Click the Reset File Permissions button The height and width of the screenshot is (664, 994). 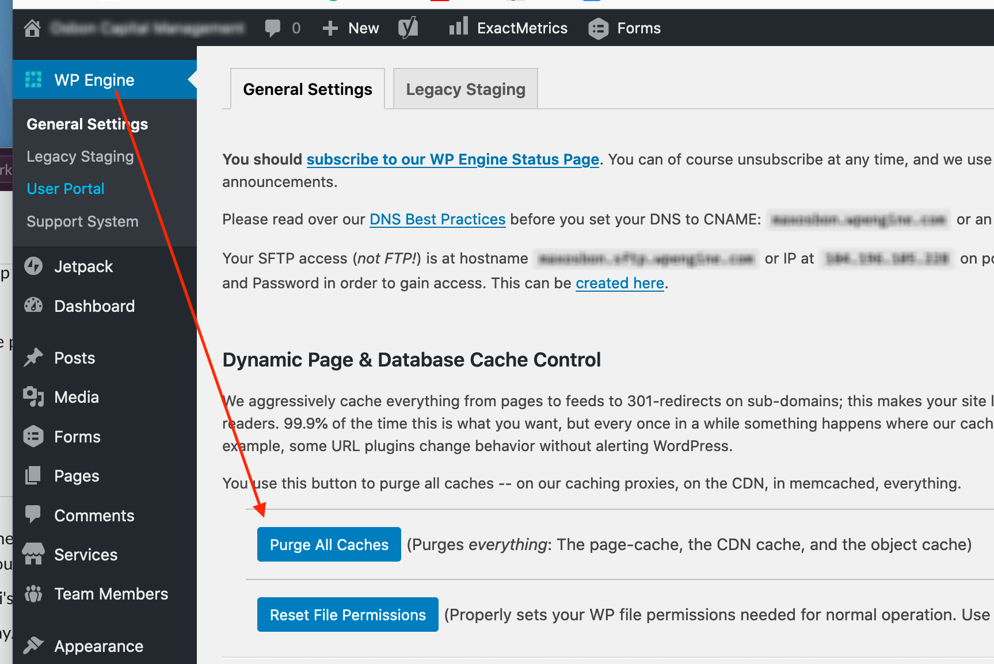(348, 615)
